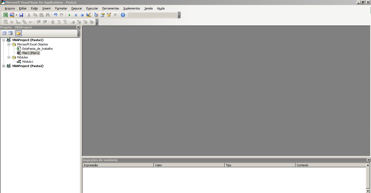Click the Undo arrow in toolbar
Screen dimensions: 371x193
(x=55, y=15)
